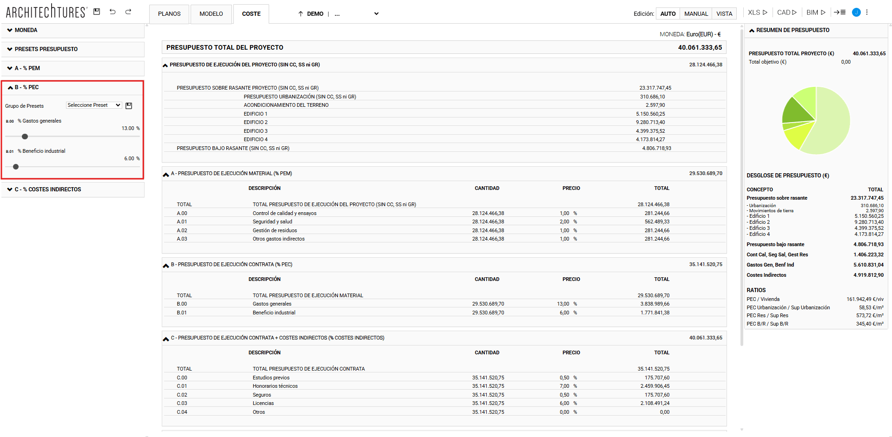892x437 pixels.
Task: Open the vertical three-dot options menu
Action: (867, 13)
